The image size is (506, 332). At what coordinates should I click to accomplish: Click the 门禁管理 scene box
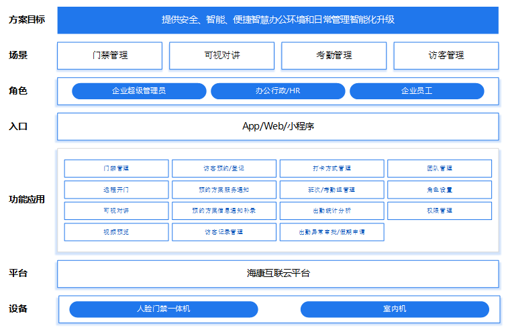(x=109, y=56)
